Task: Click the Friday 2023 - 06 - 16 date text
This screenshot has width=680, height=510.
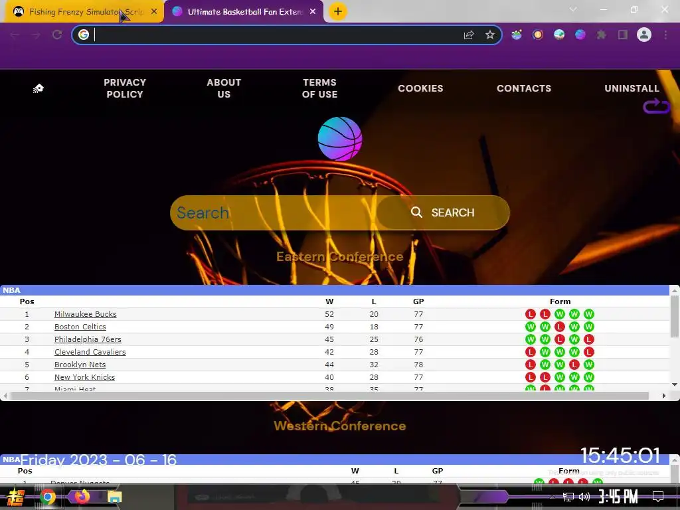Action: pyautogui.click(x=98, y=460)
